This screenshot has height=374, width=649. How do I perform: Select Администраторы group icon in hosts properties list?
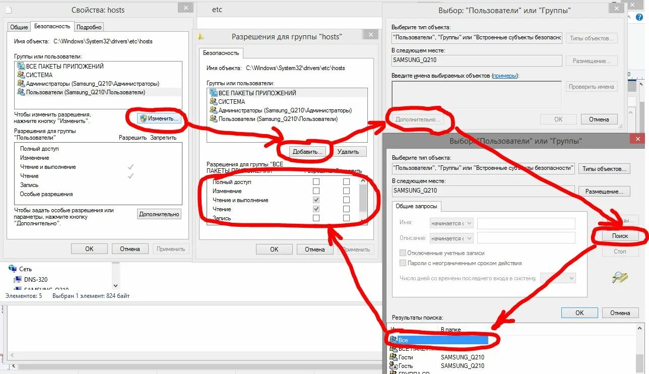pyautogui.click(x=21, y=83)
